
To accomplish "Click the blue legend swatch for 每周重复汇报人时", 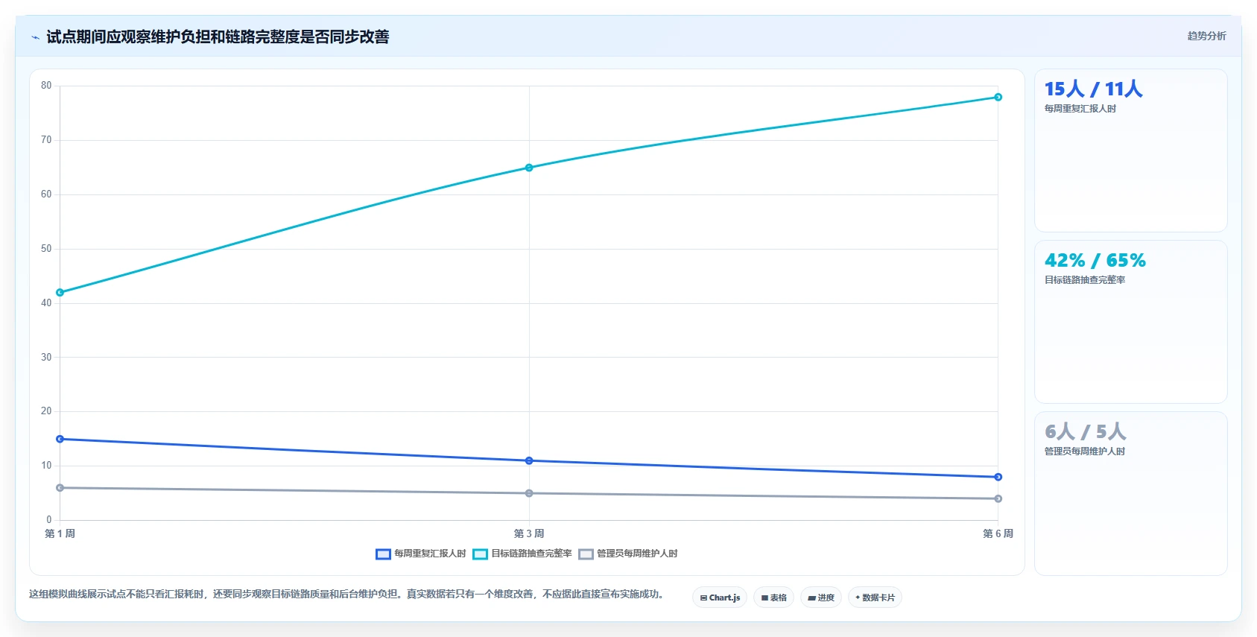I will coord(383,554).
